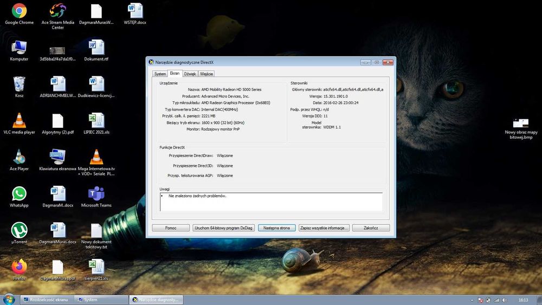Click the Pomoc button
The width and height of the screenshot is (542, 305).
pos(171,228)
